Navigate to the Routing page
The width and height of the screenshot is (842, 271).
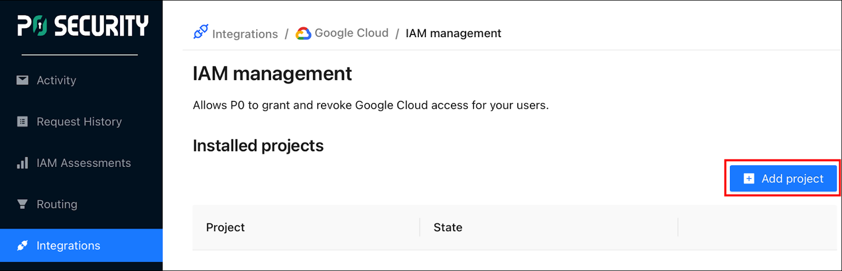[x=57, y=204]
